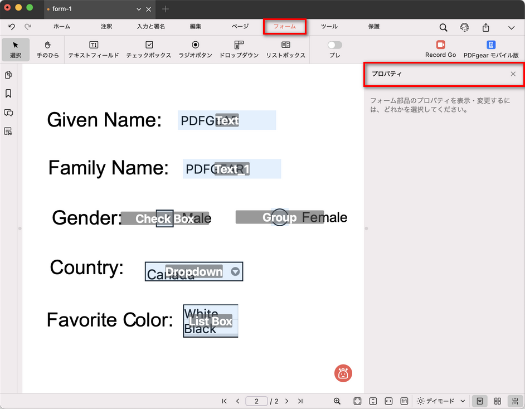Toggle the プレ preview switch
Screen dimensions: 525x409
coord(335,45)
